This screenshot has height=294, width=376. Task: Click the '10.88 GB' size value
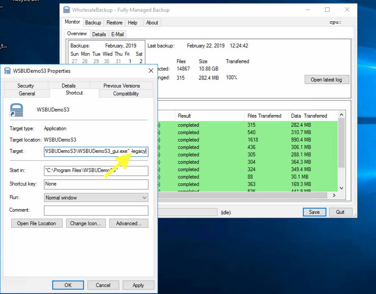coord(209,69)
